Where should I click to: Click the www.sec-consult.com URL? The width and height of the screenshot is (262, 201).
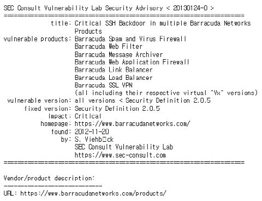120,155
